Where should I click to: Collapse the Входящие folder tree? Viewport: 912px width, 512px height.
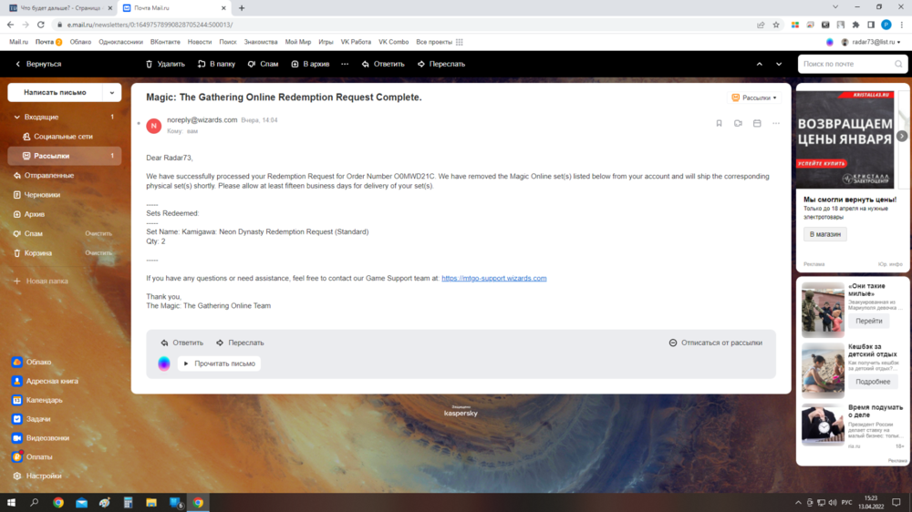[16, 118]
